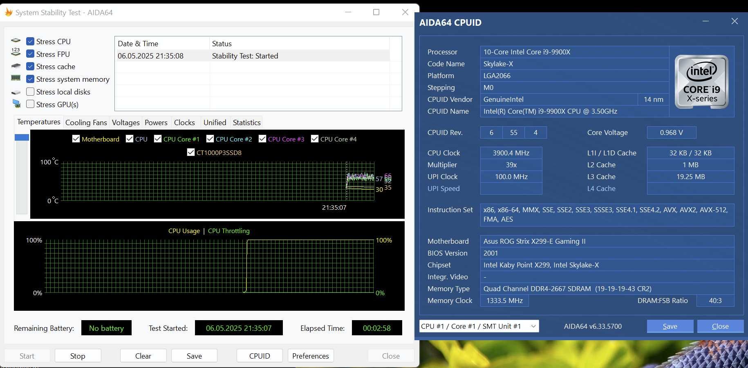This screenshot has height=368, width=748.
Task: Click the CPU chip icon beside Stress CPU
Action: [x=16, y=41]
